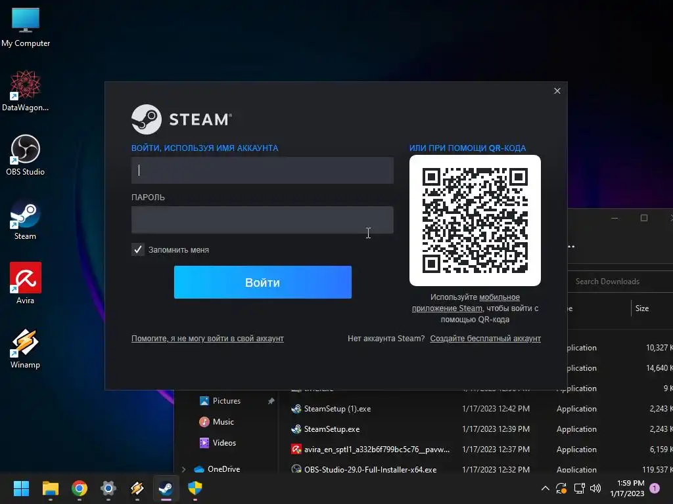Click the 2,243 size of SteamSetup.exe
This screenshot has width=673, height=504.
point(661,429)
